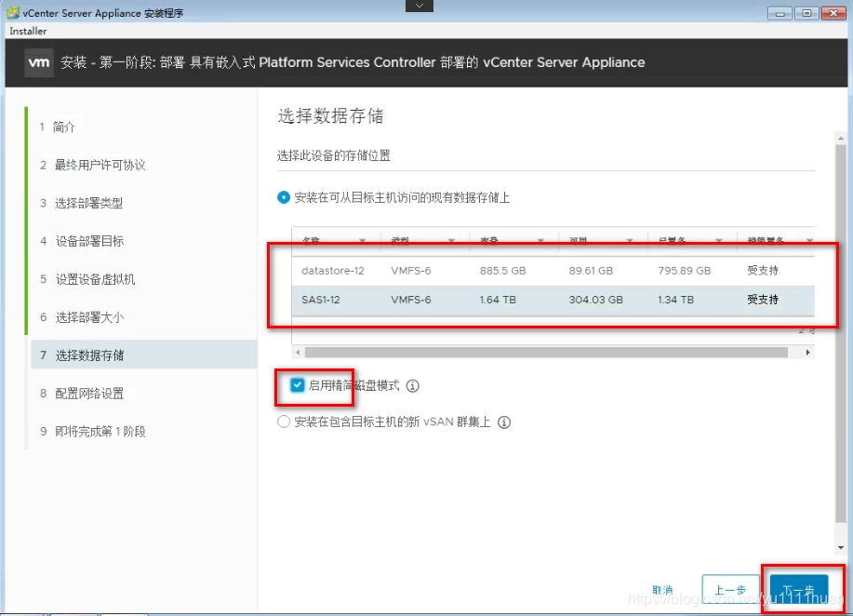Open the filter for the 名称 column

tap(362, 240)
